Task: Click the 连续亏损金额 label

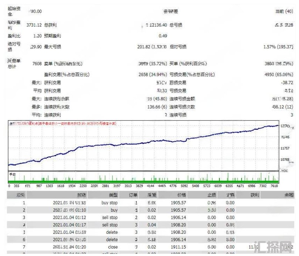Action: tap(182, 98)
